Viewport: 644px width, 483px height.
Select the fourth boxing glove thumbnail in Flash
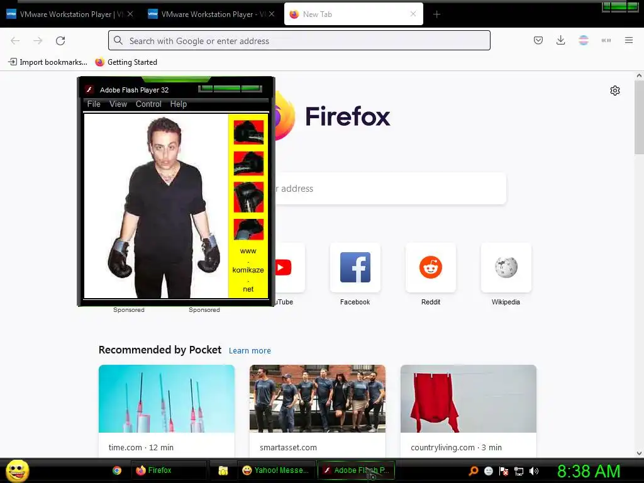tap(248, 230)
